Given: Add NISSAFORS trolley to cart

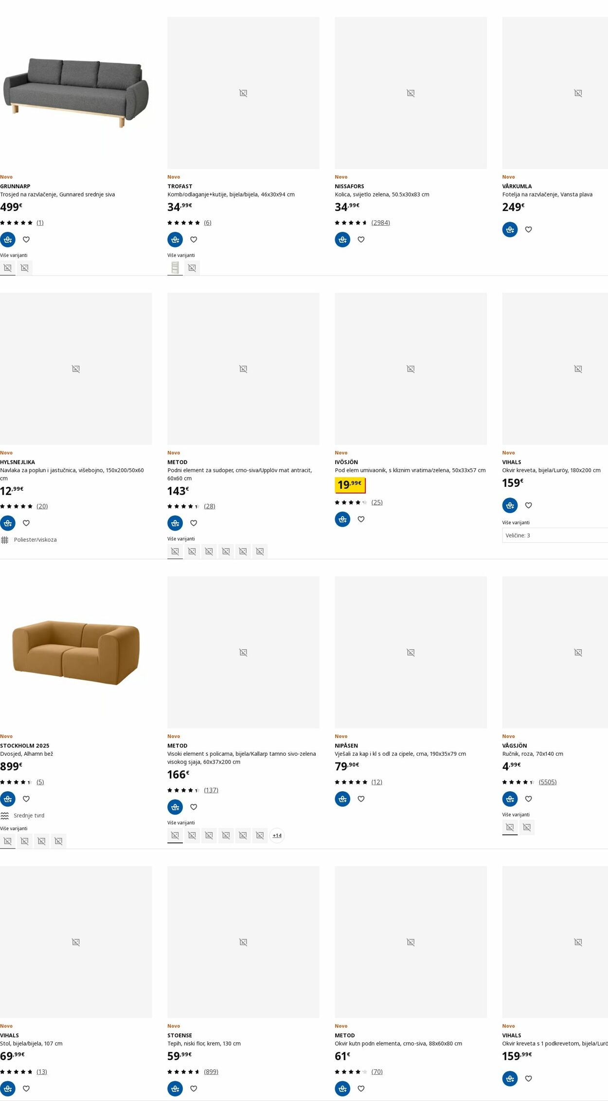Looking at the screenshot, I should click(x=342, y=239).
